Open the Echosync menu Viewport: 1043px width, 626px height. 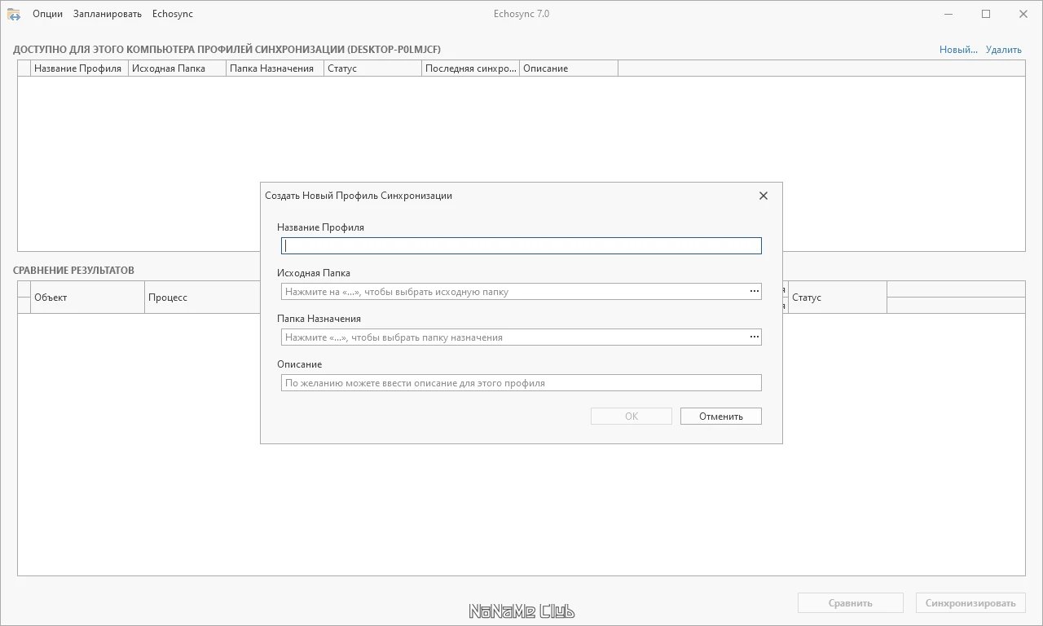[x=172, y=14]
